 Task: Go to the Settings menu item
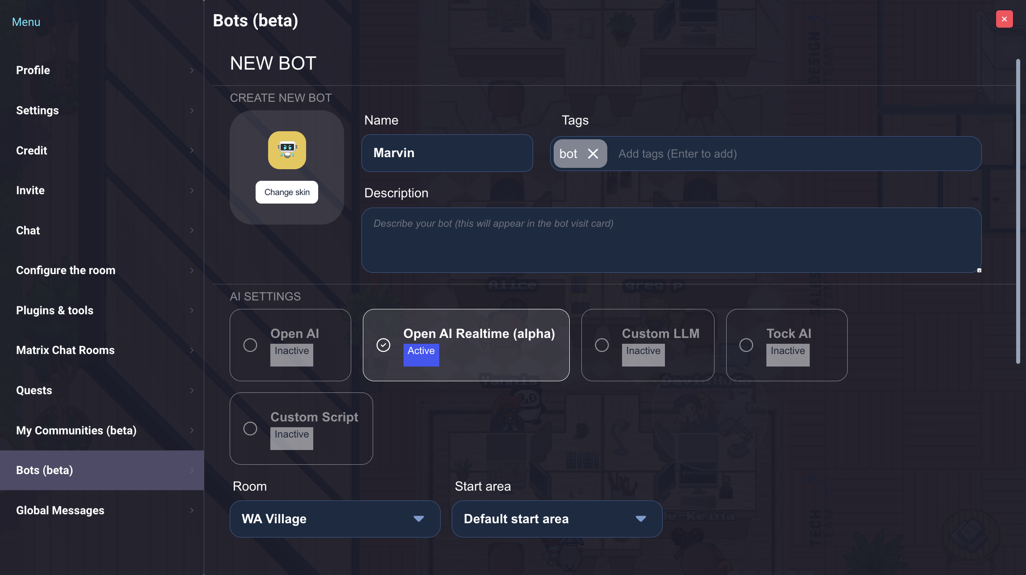tap(38, 110)
